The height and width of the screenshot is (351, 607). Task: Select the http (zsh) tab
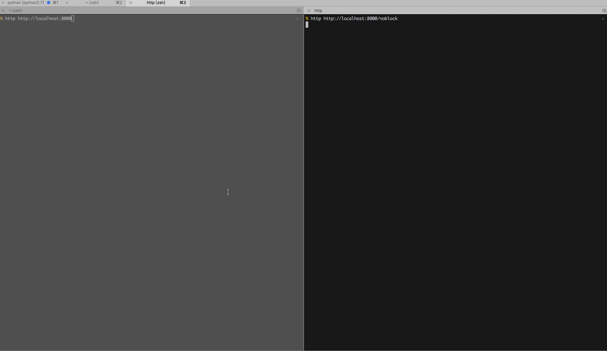pos(156,3)
